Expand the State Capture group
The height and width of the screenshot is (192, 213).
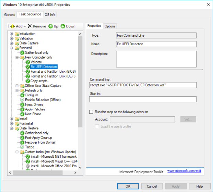pyautogui.click(x=11, y=43)
